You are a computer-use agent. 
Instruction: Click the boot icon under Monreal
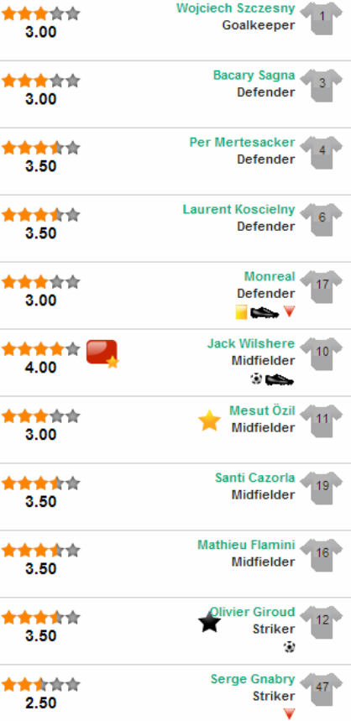tap(265, 313)
